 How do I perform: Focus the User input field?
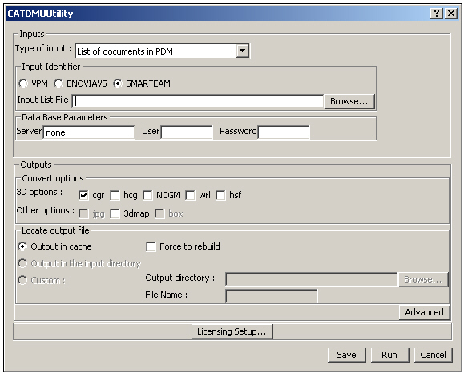pos(187,132)
